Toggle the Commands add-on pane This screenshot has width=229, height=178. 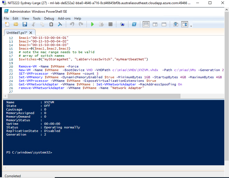(185, 24)
